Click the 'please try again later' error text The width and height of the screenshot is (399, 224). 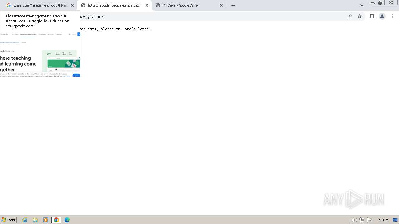(x=126, y=29)
